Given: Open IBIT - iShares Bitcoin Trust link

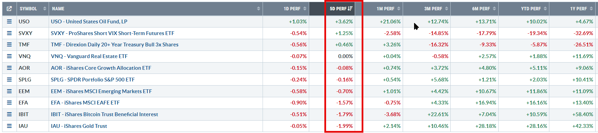Looking at the screenshot, I should 104,114.
